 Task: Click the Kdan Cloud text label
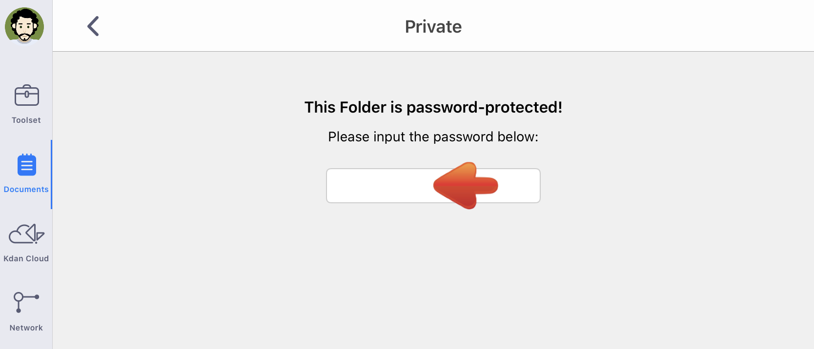click(x=26, y=258)
